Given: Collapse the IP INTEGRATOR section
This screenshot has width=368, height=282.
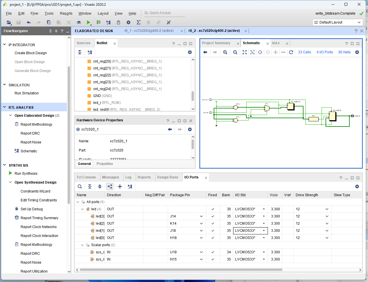Looking at the screenshot, I should 4,45.
